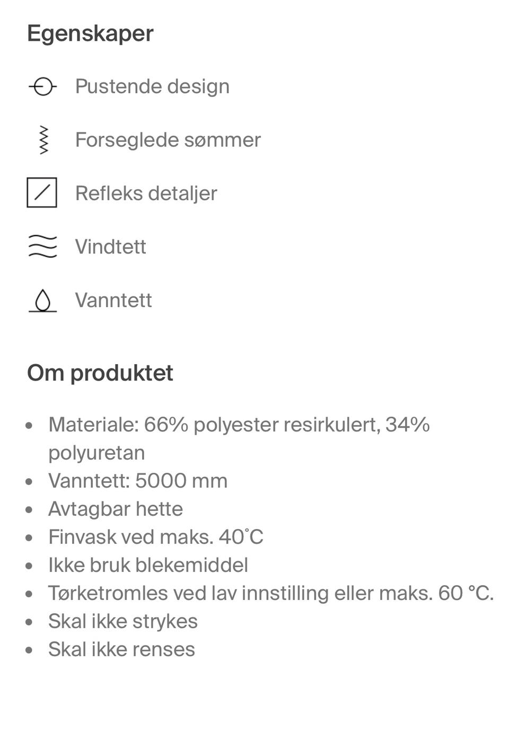Click the Vindtett feature text

[x=110, y=247]
